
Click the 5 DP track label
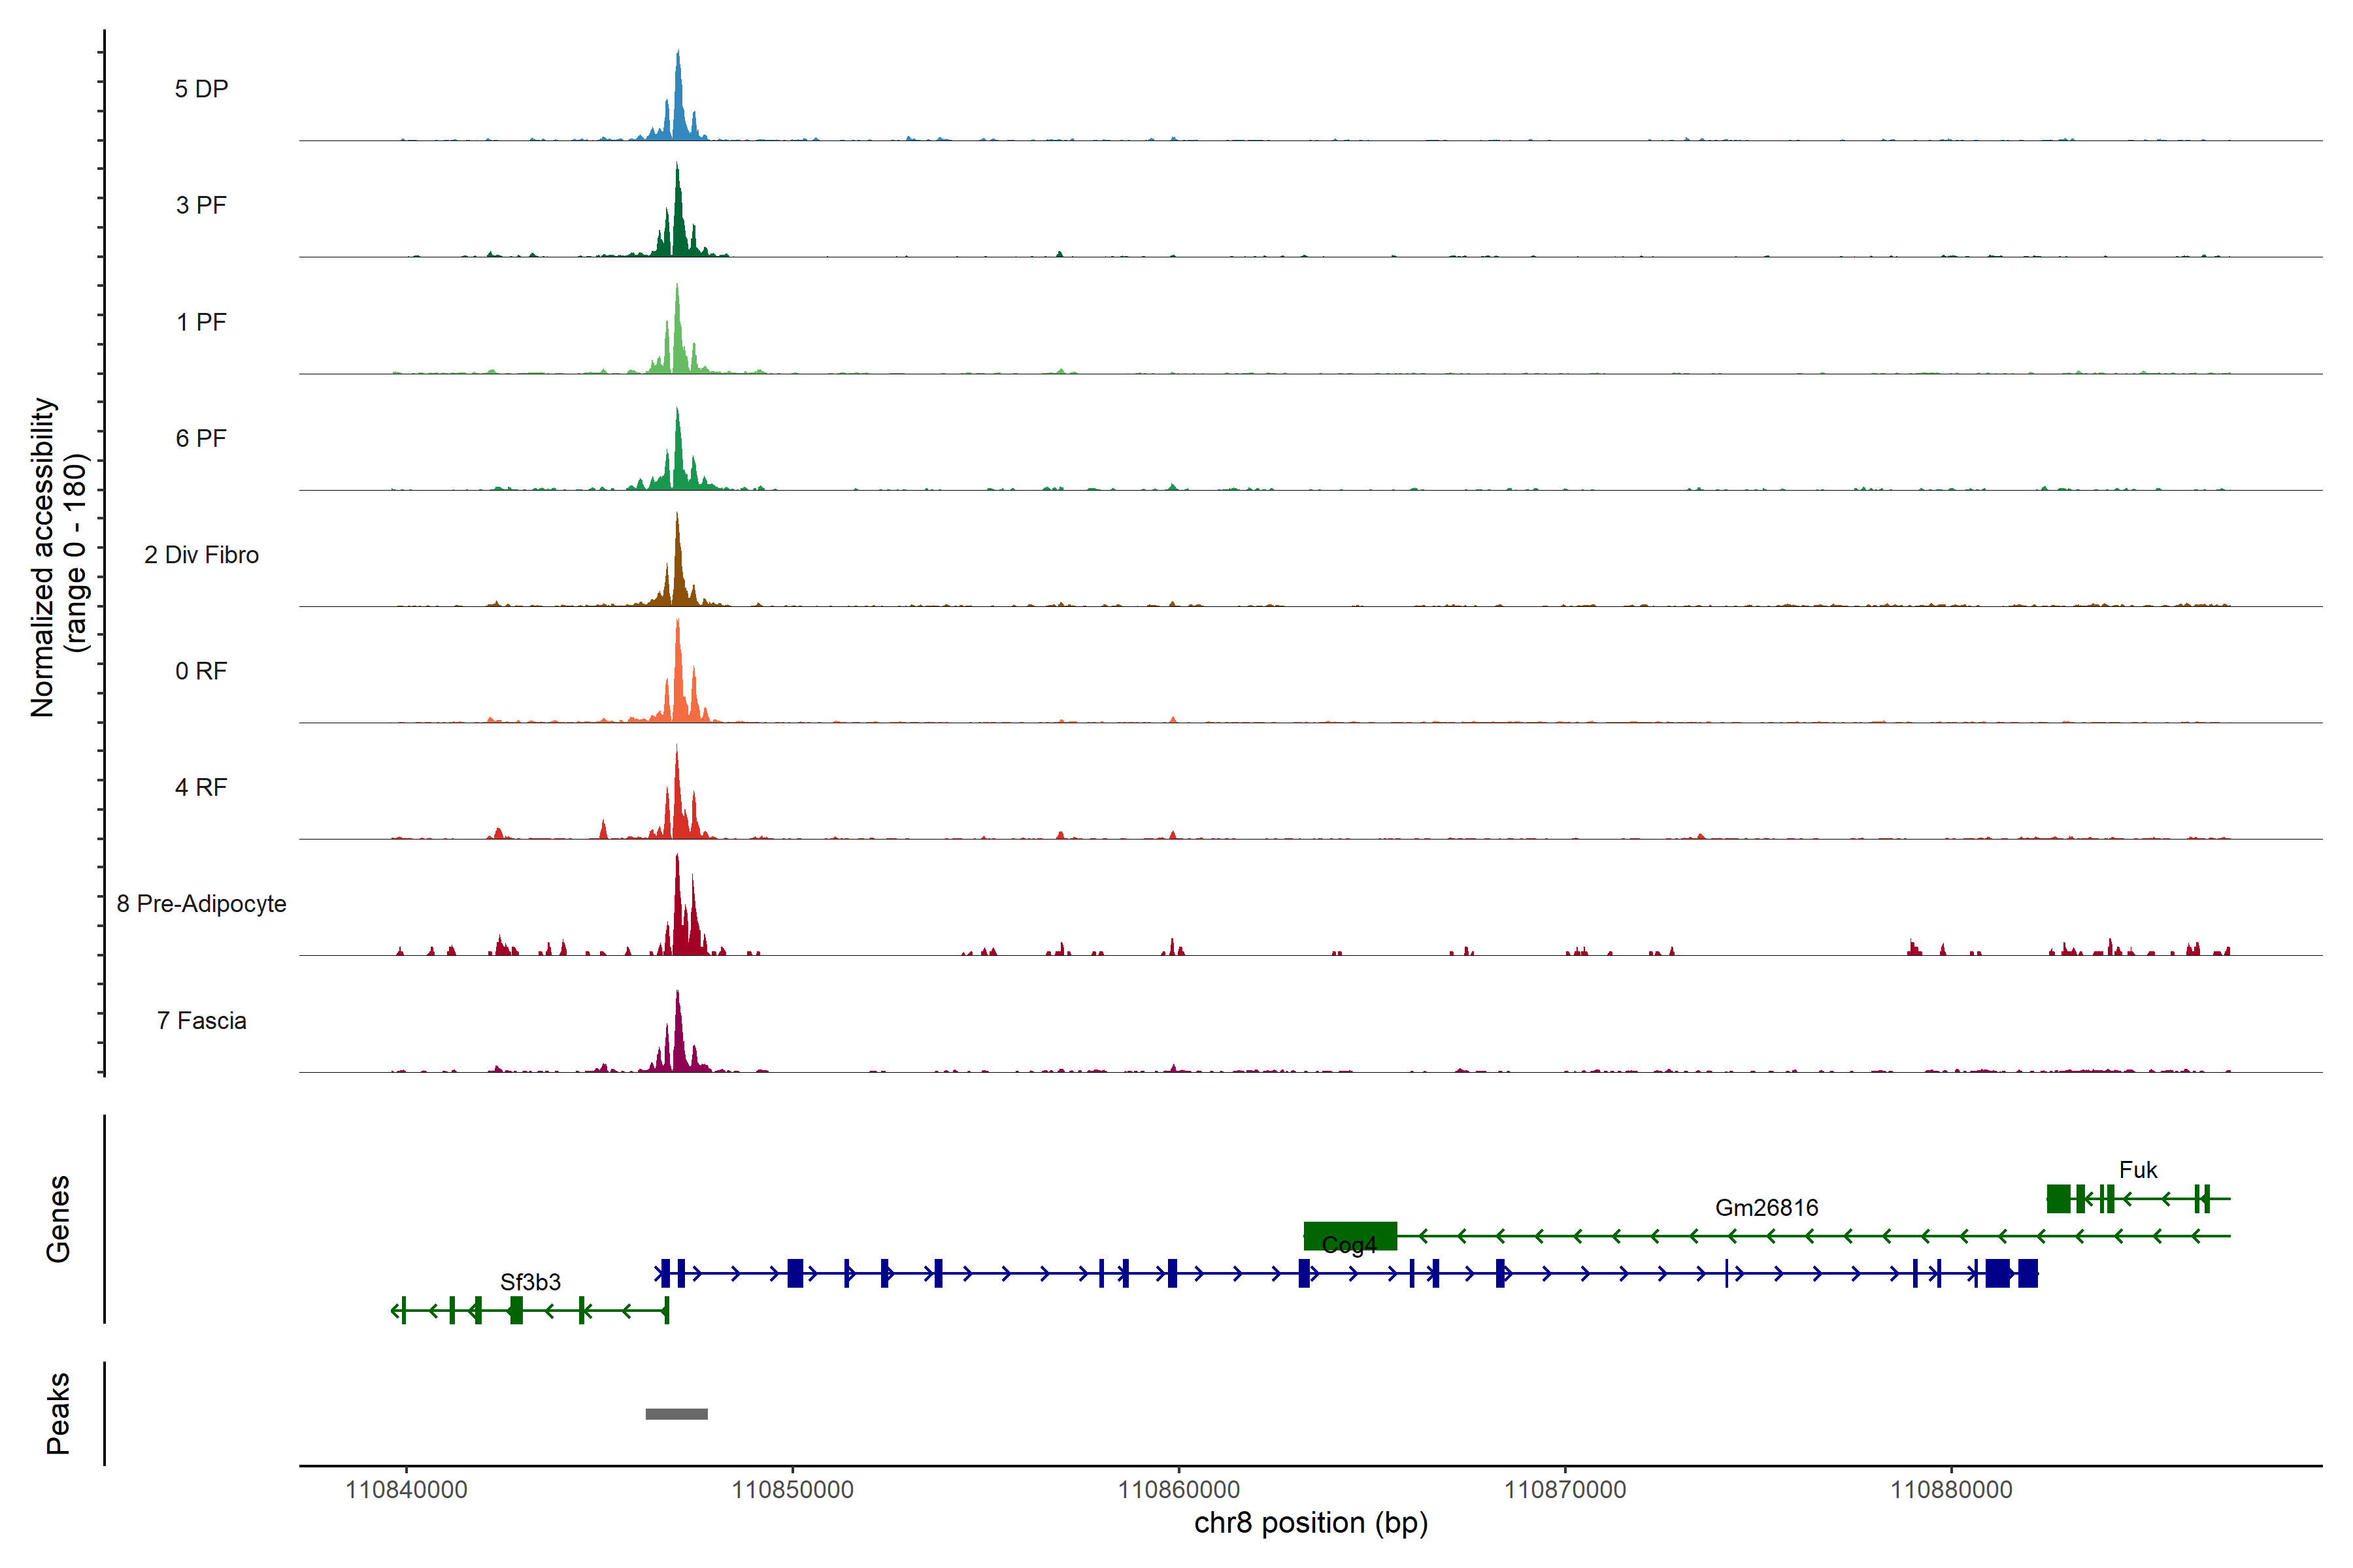coord(201,89)
